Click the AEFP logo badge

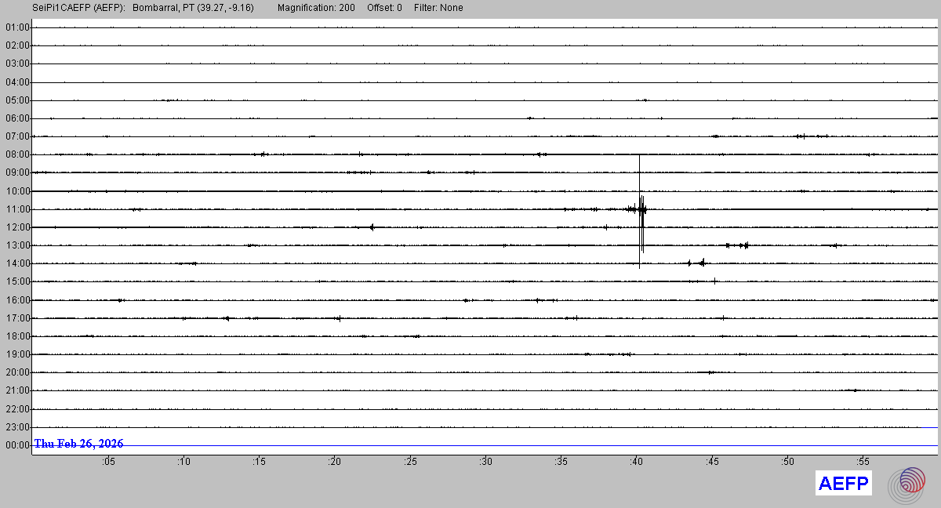click(844, 484)
